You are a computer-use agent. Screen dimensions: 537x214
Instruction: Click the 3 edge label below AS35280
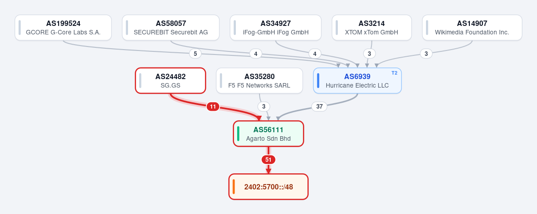click(264, 106)
